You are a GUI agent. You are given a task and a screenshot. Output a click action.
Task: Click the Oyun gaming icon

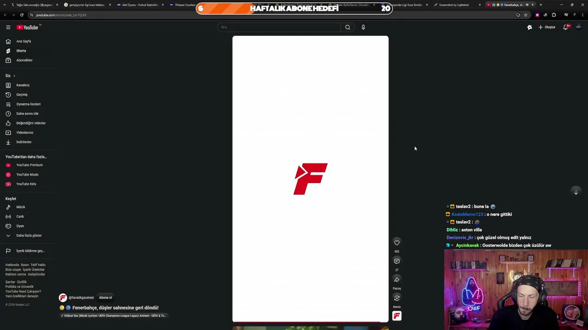[x=8, y=226]
